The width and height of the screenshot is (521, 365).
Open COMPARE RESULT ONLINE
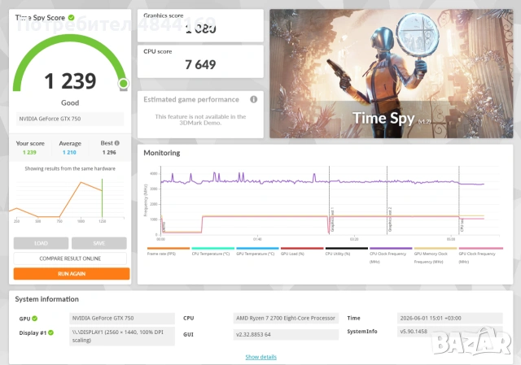click(x=70, y=259)
